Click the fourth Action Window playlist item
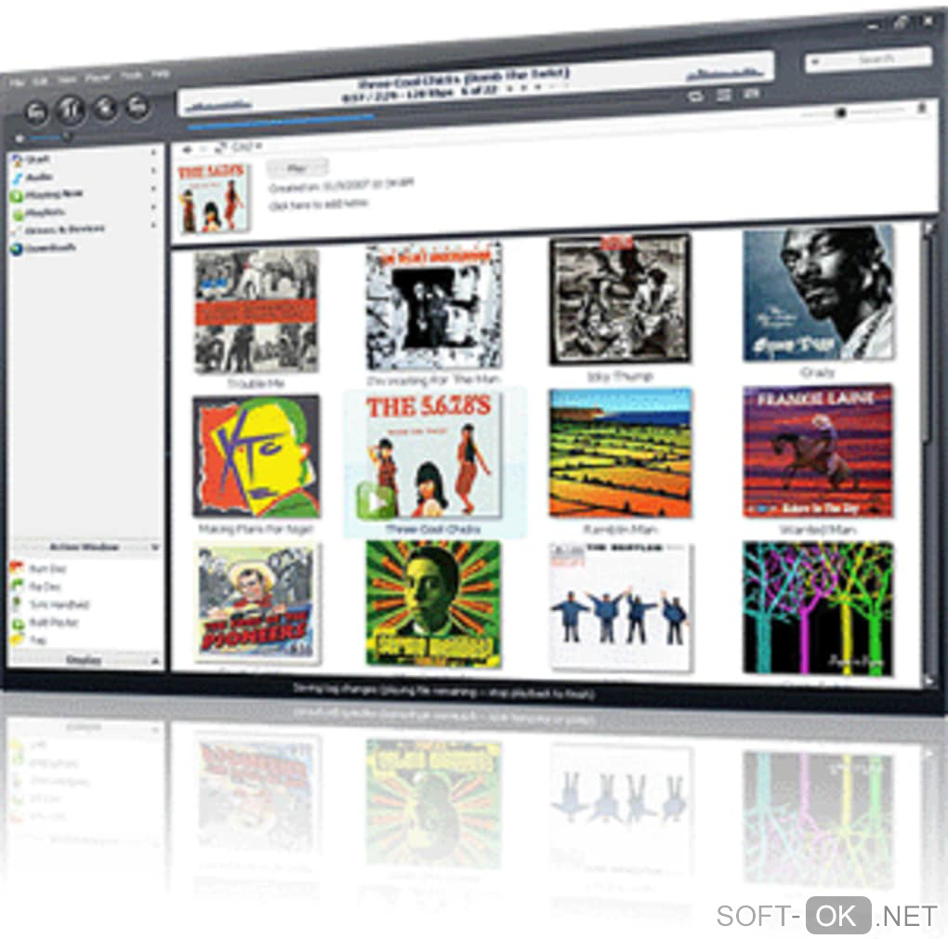This screenshot has height=939, width=948. pos(53,622)
